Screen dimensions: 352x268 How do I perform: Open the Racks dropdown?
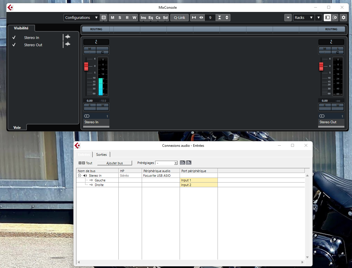(x=304, y=17)
